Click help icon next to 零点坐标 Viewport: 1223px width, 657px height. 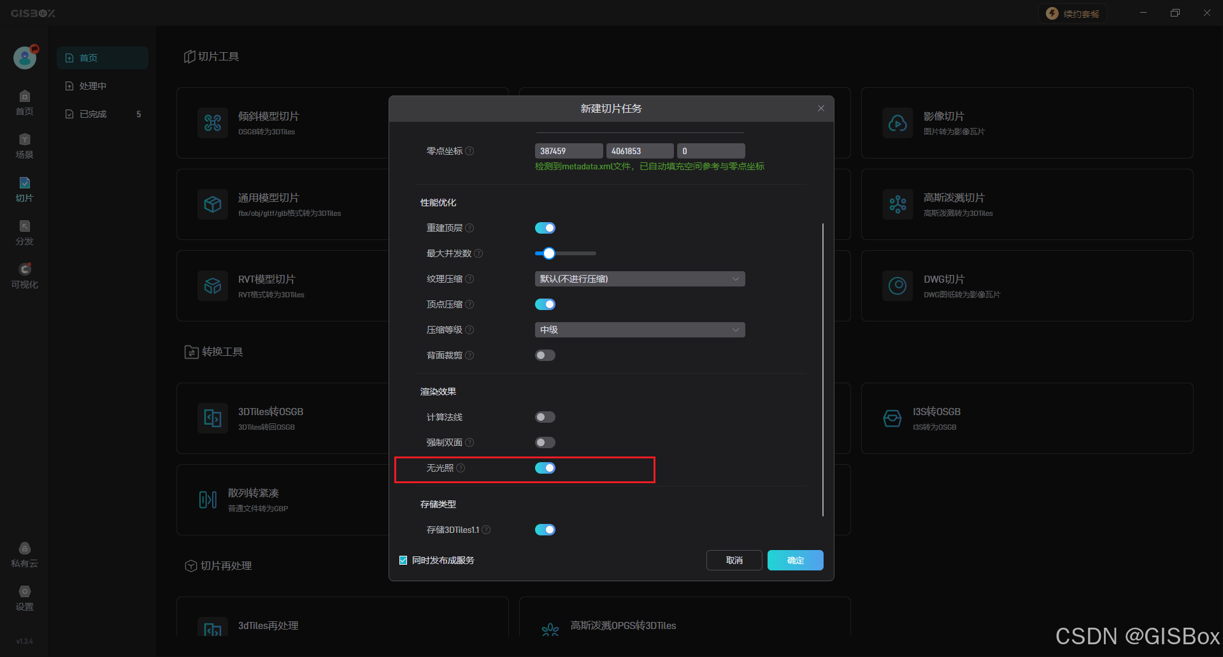point(469,151)
